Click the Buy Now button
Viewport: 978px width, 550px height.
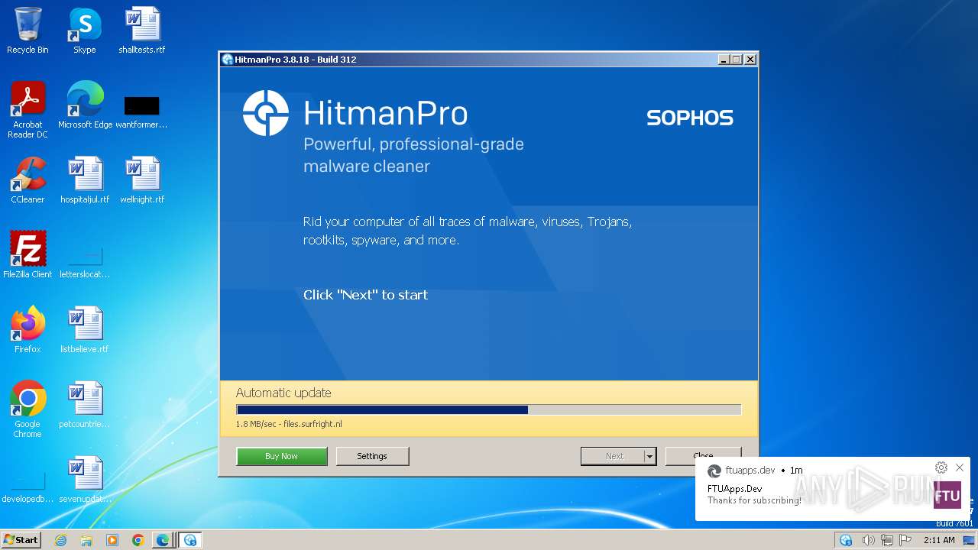tap(282, 456)
